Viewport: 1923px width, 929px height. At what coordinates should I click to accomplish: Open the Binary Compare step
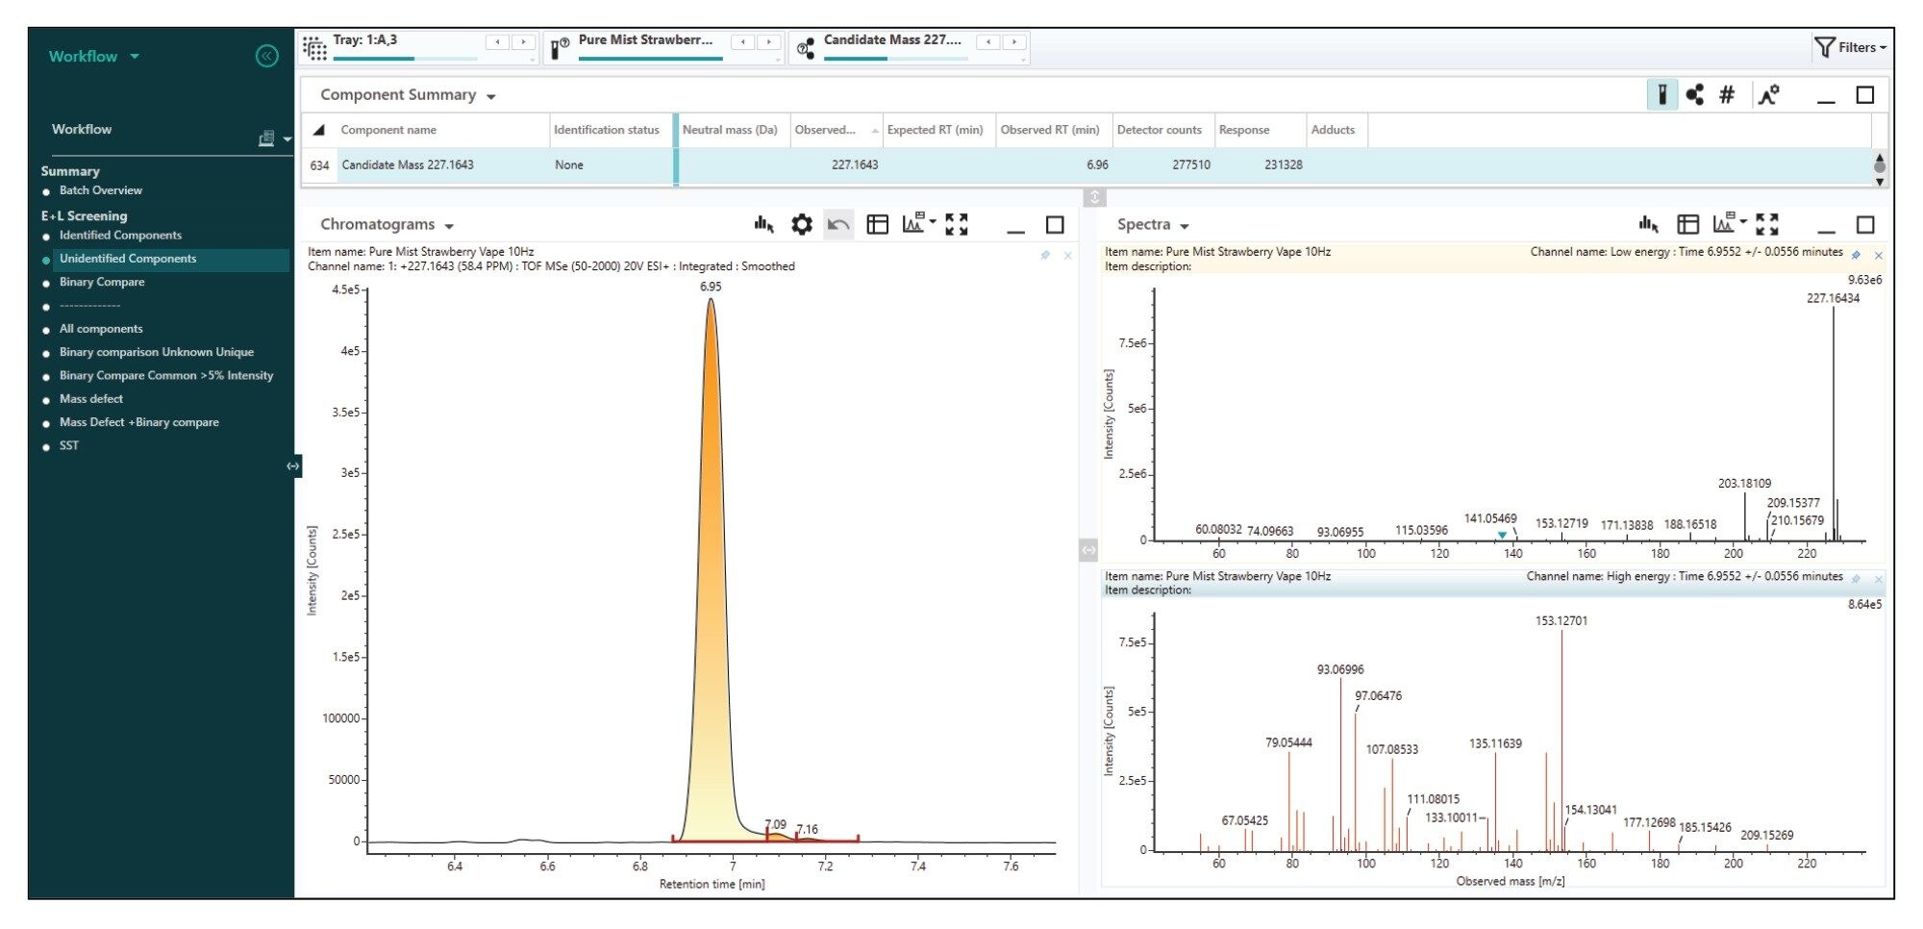[x=102, y=282]
